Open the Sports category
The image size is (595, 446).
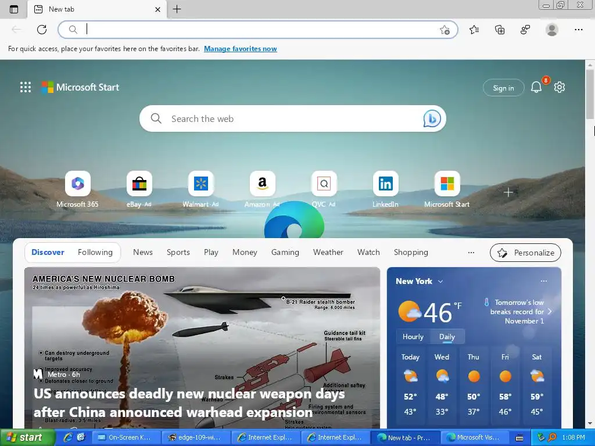coord(178,252)
